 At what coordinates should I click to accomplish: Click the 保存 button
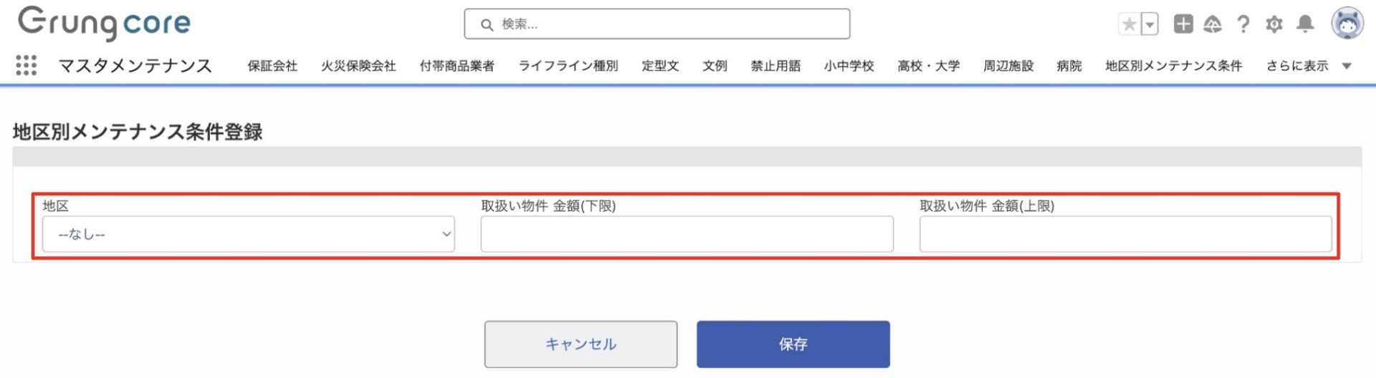coord(793,344)
